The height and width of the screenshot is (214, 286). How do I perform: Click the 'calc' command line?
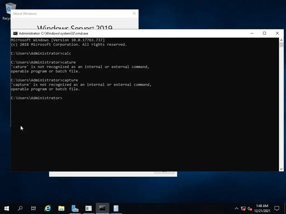[41, 53]
